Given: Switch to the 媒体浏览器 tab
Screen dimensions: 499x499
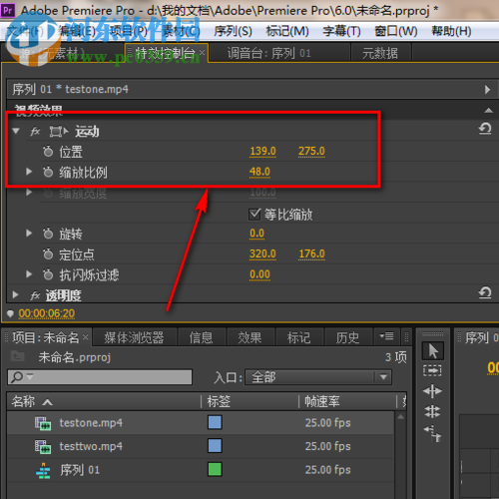Looking at the screenshot, I should [x=134, y=337].
